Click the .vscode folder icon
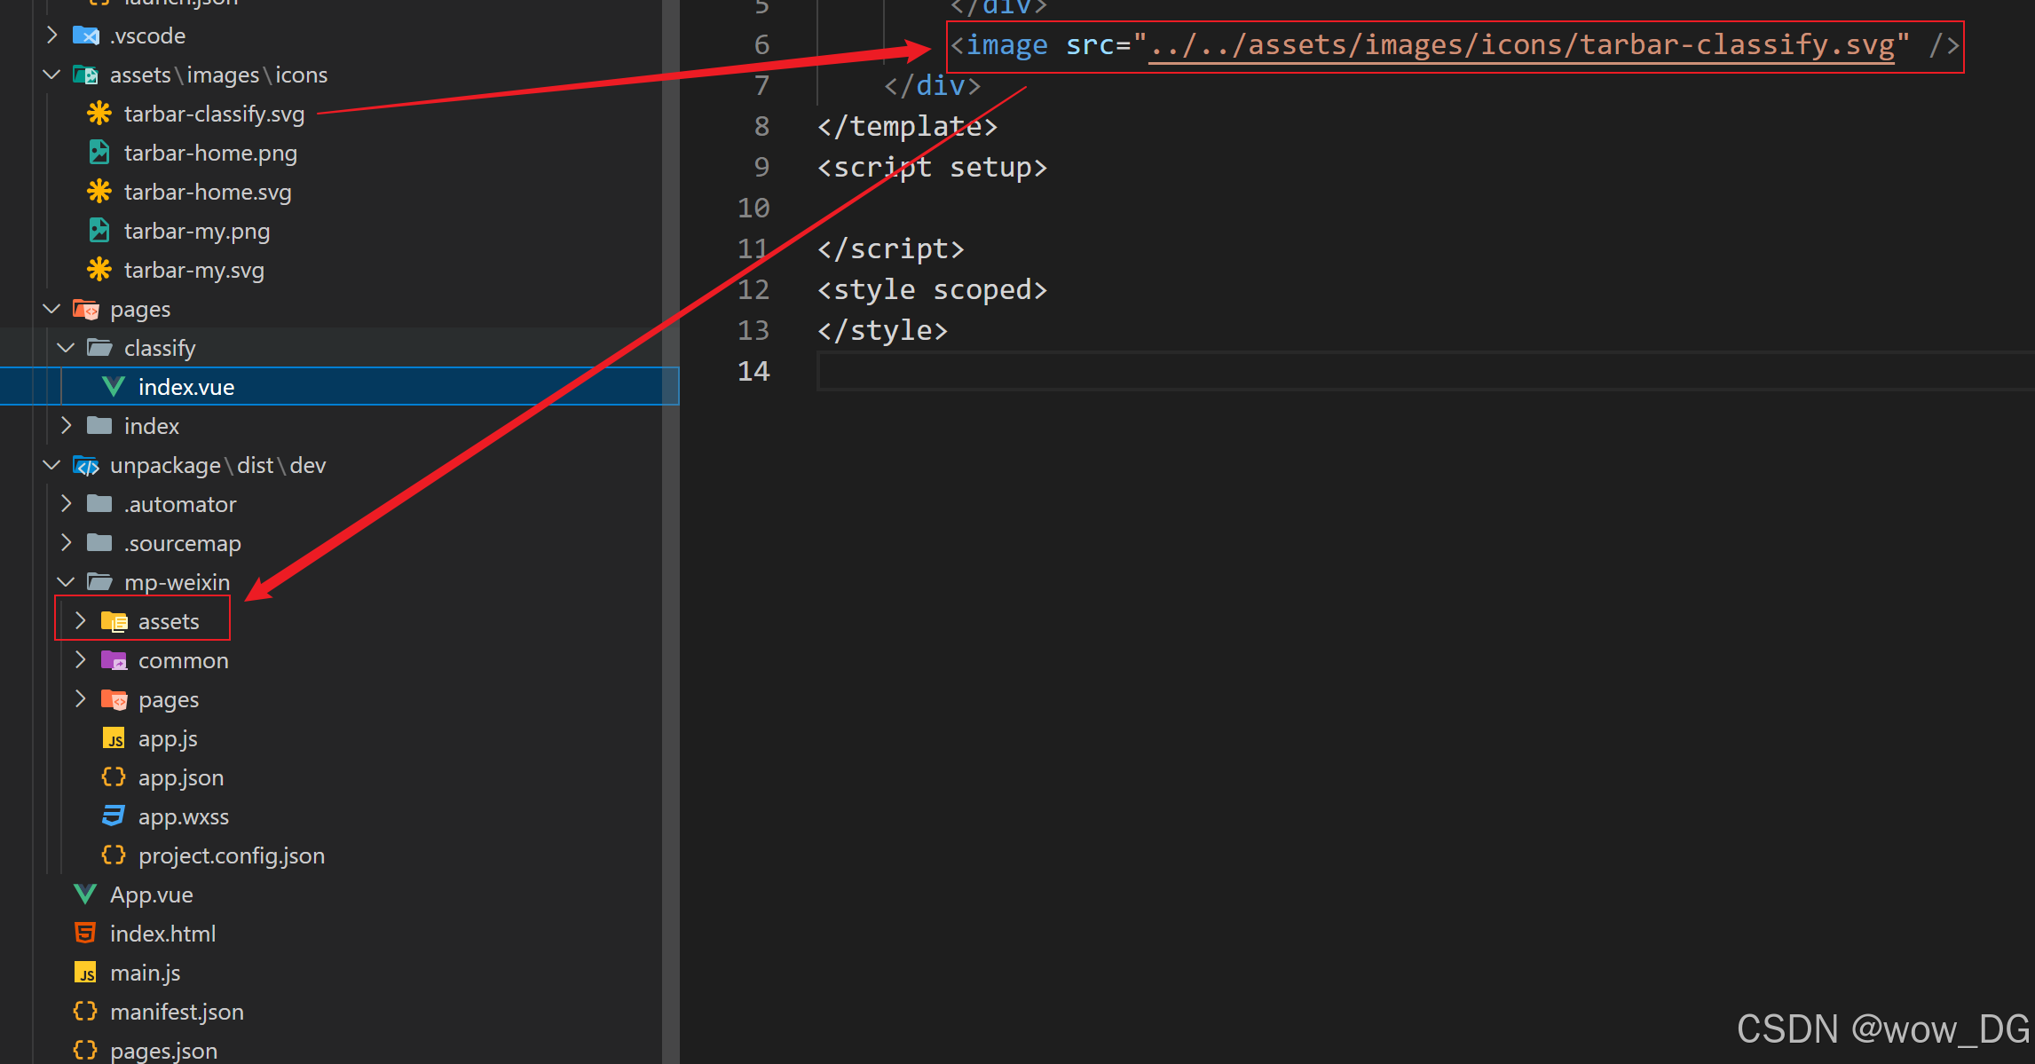Screen dimensions: 2035x1064 85,35
